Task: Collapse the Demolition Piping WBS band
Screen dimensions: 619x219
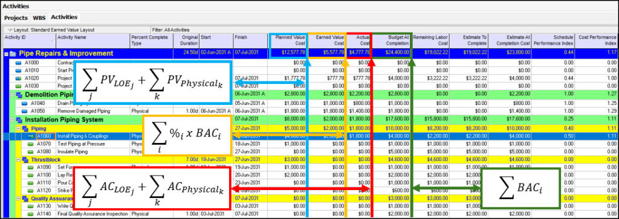Action: [x=12, y=95]
